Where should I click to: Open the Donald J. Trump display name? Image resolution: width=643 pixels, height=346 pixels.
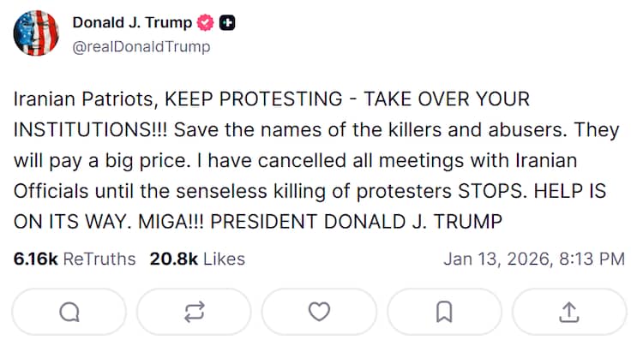(x=132, y=23)
